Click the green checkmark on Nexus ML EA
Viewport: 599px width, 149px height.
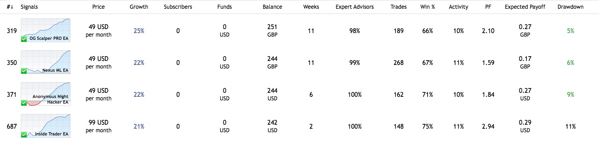(x=24, y=71)
